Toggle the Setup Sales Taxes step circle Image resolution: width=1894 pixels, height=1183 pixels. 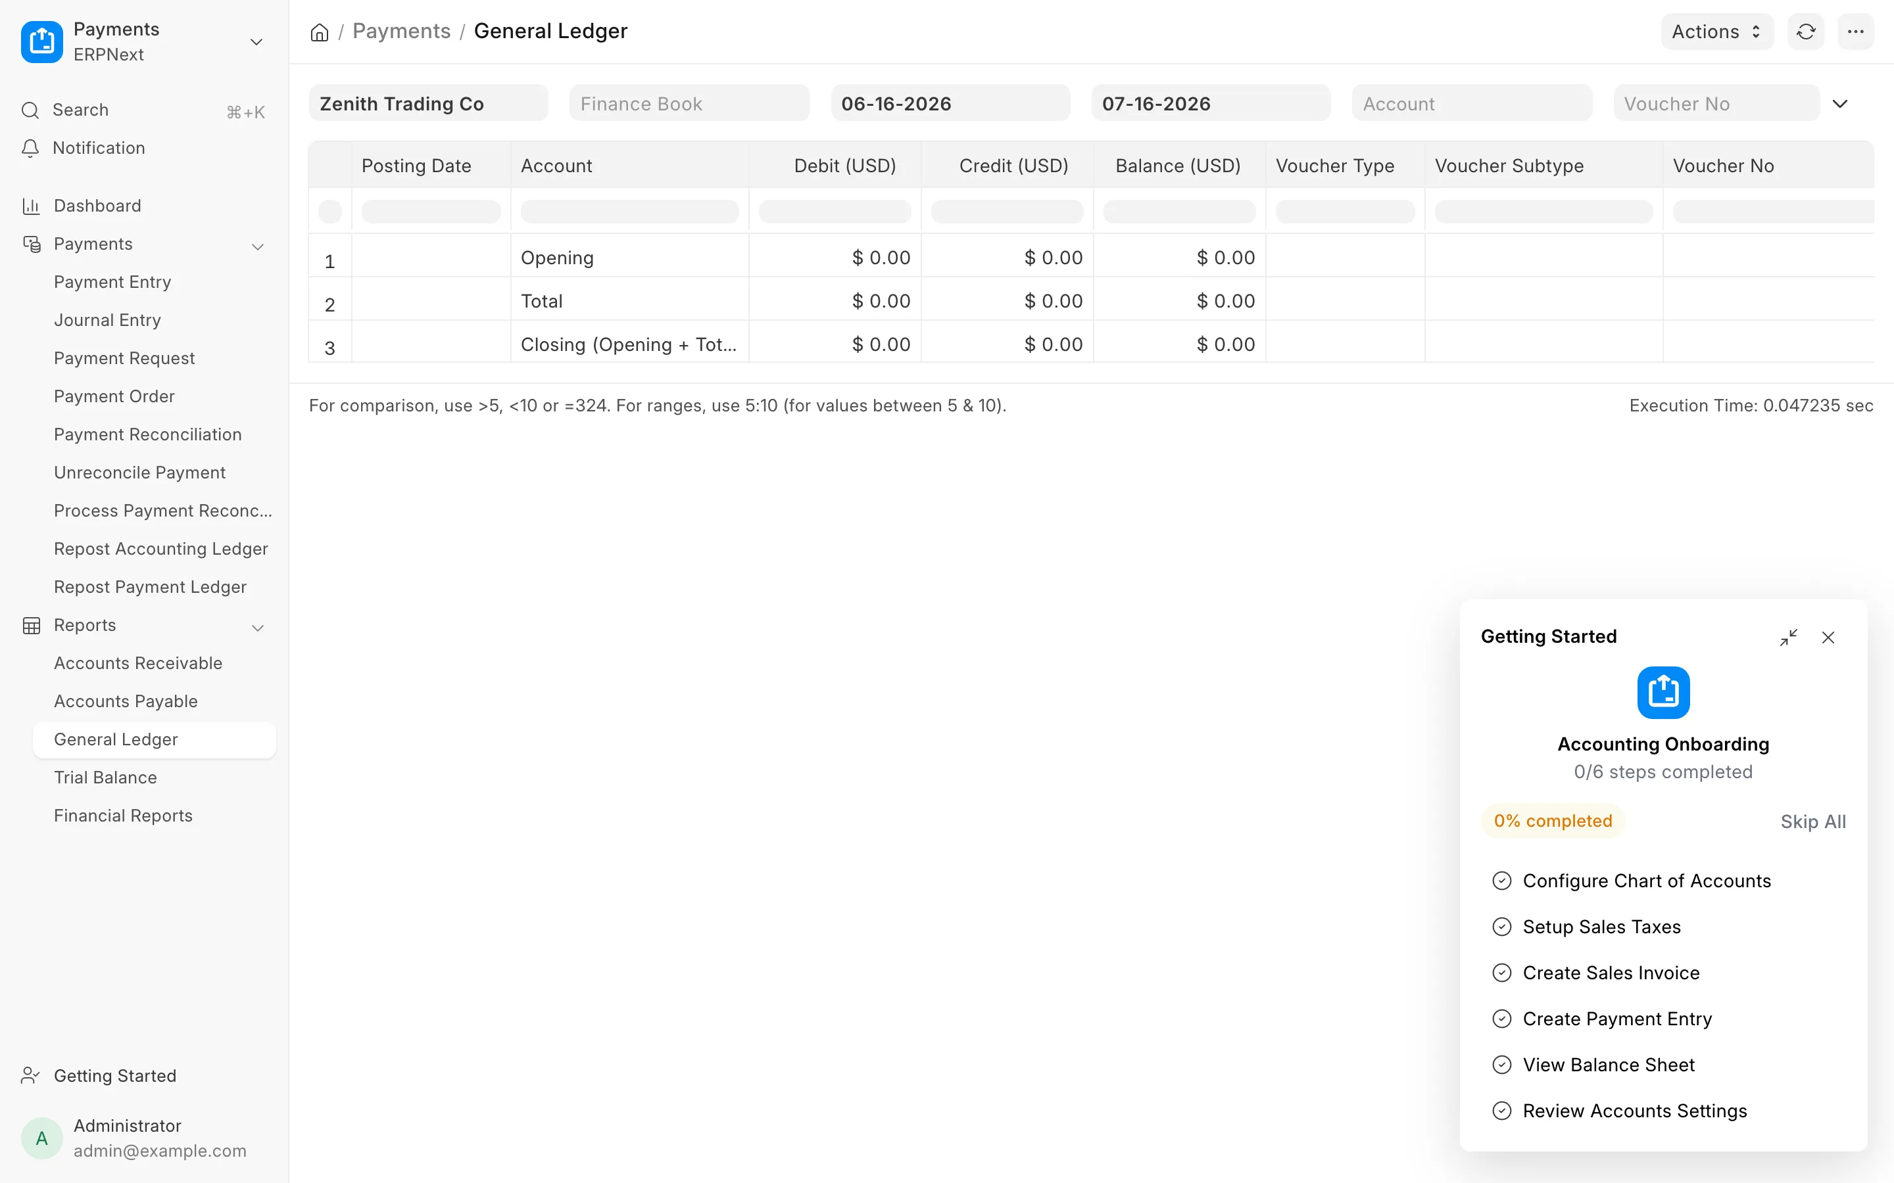pyautogui.click(x=1502, y=927)
